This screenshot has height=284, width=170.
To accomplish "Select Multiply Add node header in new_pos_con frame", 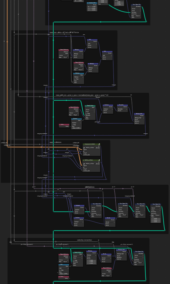I will 139,113.
